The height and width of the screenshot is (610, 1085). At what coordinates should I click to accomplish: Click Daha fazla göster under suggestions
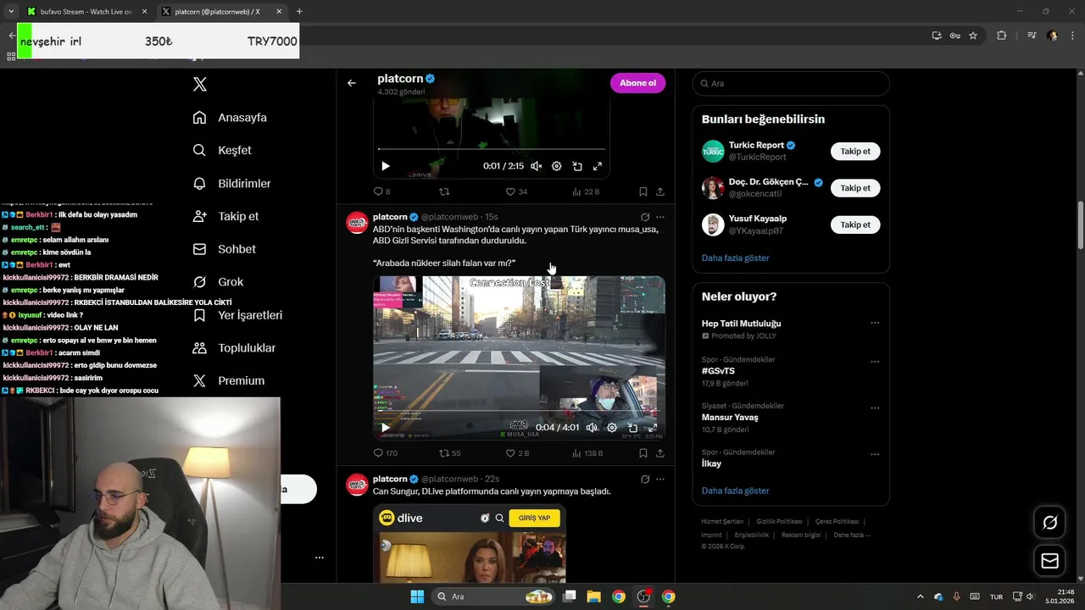point(735,258)
